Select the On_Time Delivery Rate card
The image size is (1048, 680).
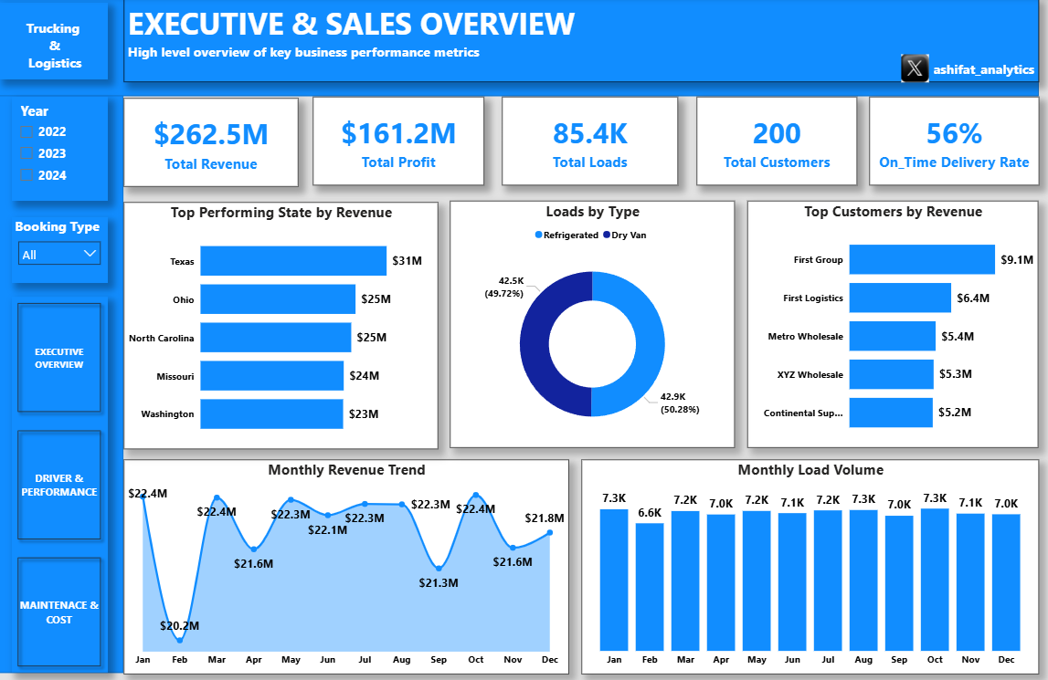point(954,141)
